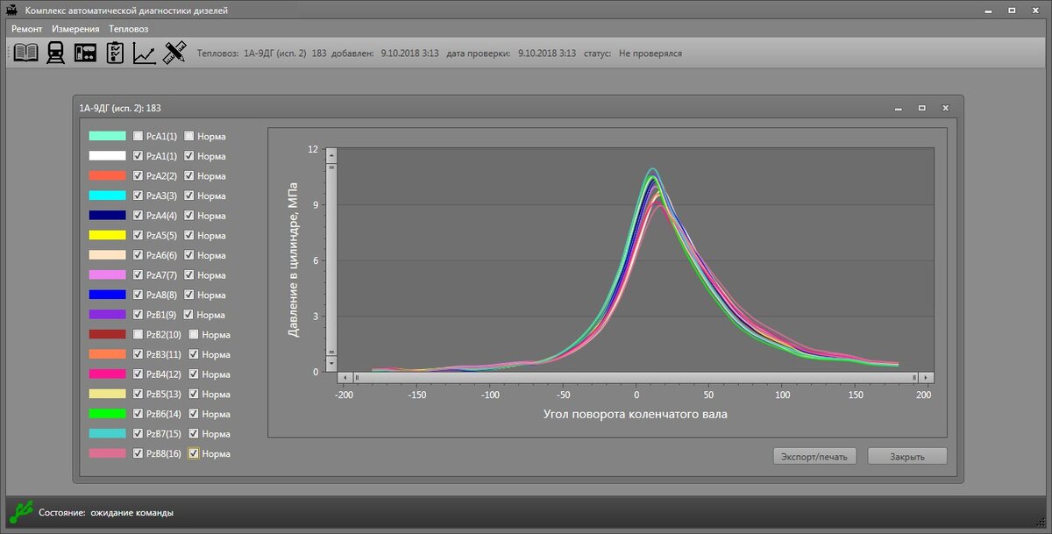
Task: Click the white PzA1(1) color swatch
Action: (107, 155)
